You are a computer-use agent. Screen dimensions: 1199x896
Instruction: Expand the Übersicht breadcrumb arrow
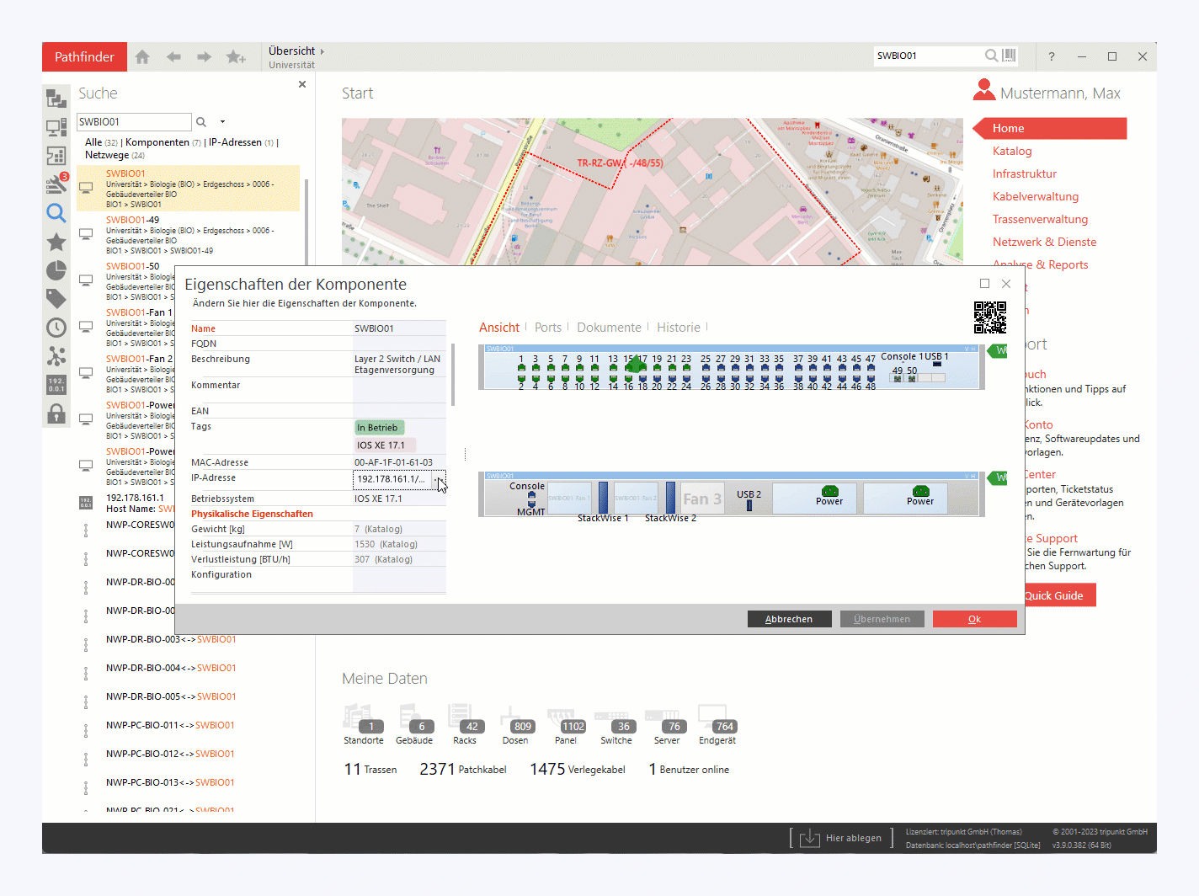coord(322,51)
